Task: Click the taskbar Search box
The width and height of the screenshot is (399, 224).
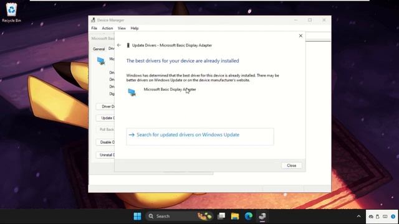Action: (180, 216)
